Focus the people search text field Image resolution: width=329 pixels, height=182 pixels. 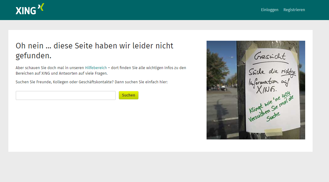coord(66,95)
